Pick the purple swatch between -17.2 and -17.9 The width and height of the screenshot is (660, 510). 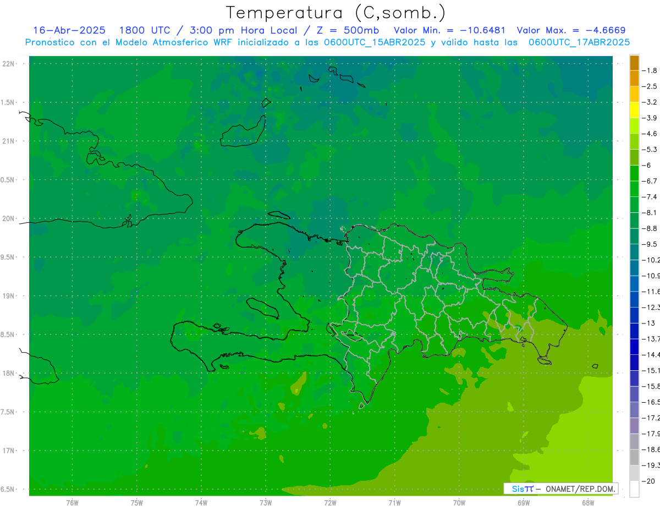[634, 426]
